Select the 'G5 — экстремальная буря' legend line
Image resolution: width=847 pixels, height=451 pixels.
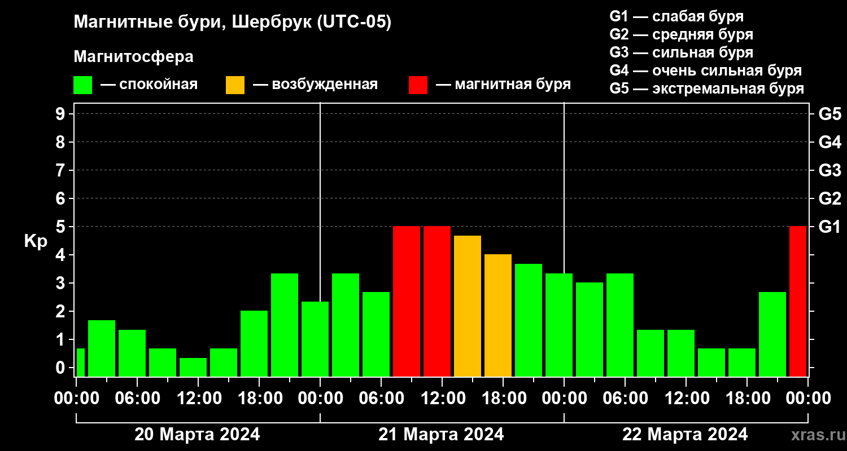pyautogui.click(x=707, y=89)
